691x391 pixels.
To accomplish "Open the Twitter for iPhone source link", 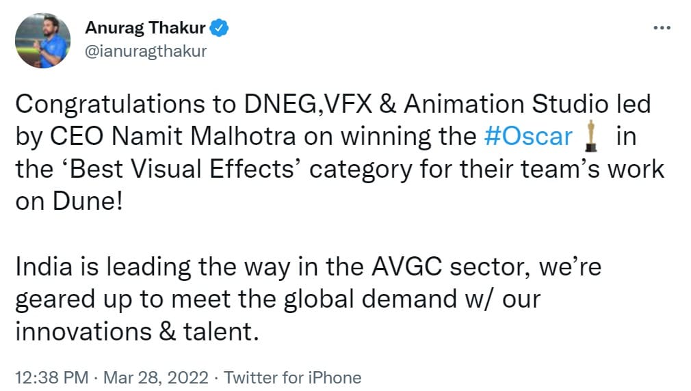I will [293, 377].
